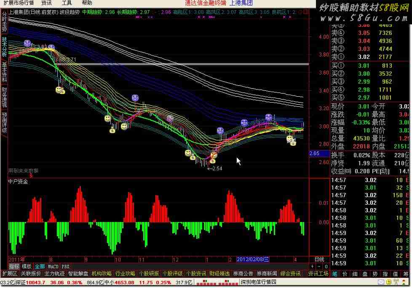The height and width of the screenshot is (288, 412).
Task: Click the 用到未来数据 notice text
Action: 24,171
